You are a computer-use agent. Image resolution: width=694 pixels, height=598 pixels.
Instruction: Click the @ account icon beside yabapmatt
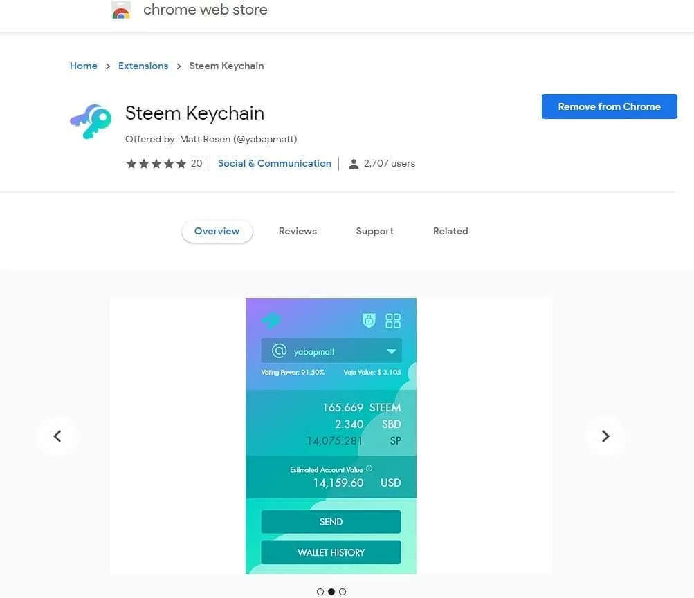280,351
